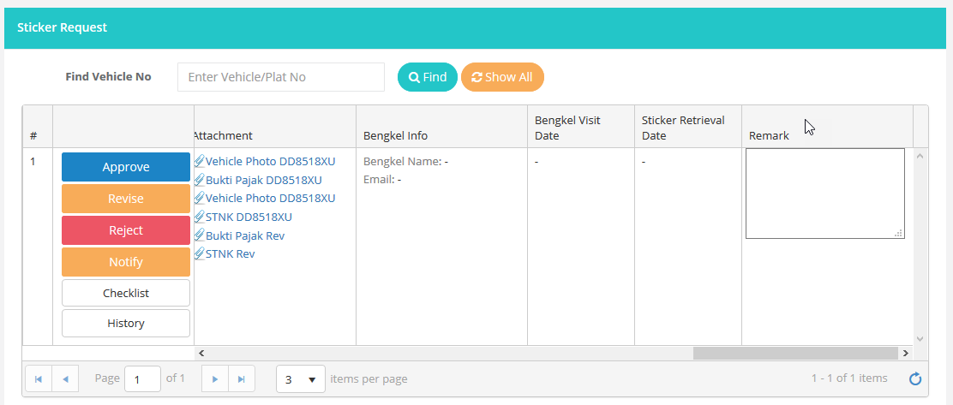This screenshot has width=953, height=405.
Task: Click the vertical scrollbar down arrow
Action: tap(920, 338)
